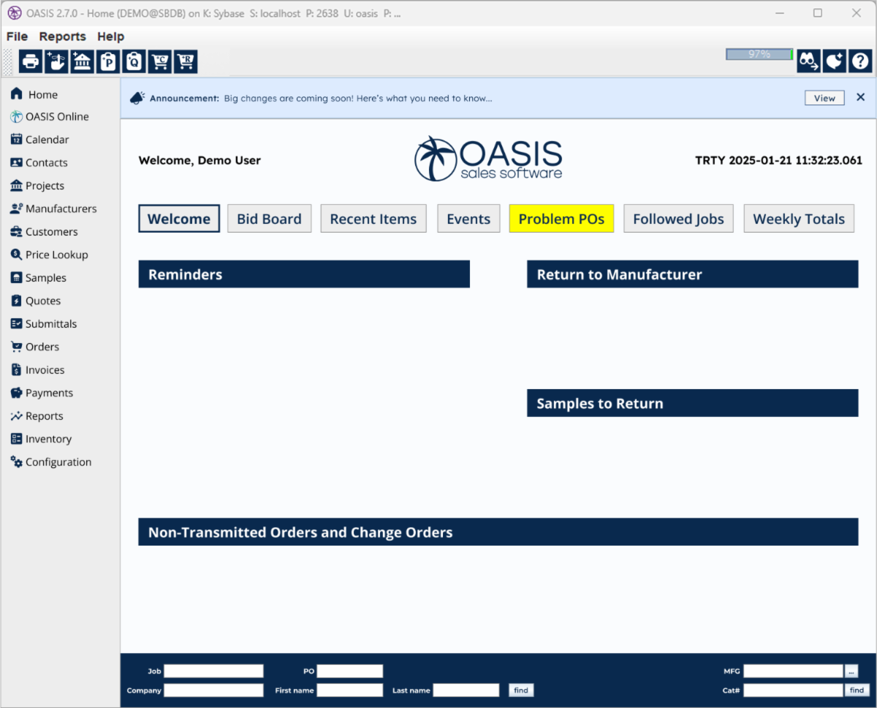Open the File menu
Viewport: 877px width, 708px height.
(x=17, y=37)
